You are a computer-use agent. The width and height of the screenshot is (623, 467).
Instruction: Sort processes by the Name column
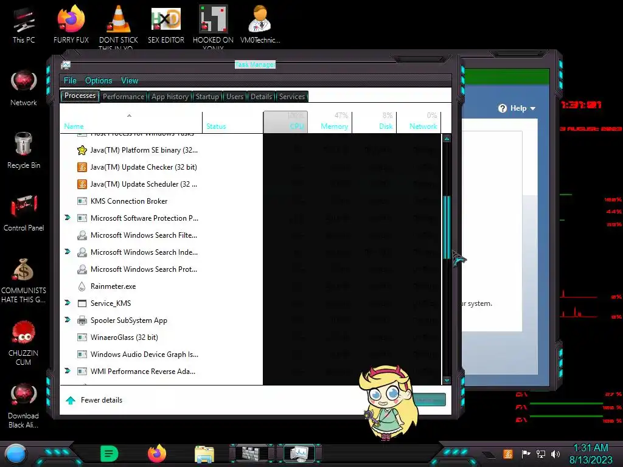[131, 122]
